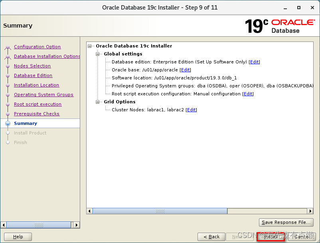The width and height of the screenshot is (320, 243).
Task: Click right arrow of step list scrollbar
Action: pyautogui.click(x=77, y=225)
